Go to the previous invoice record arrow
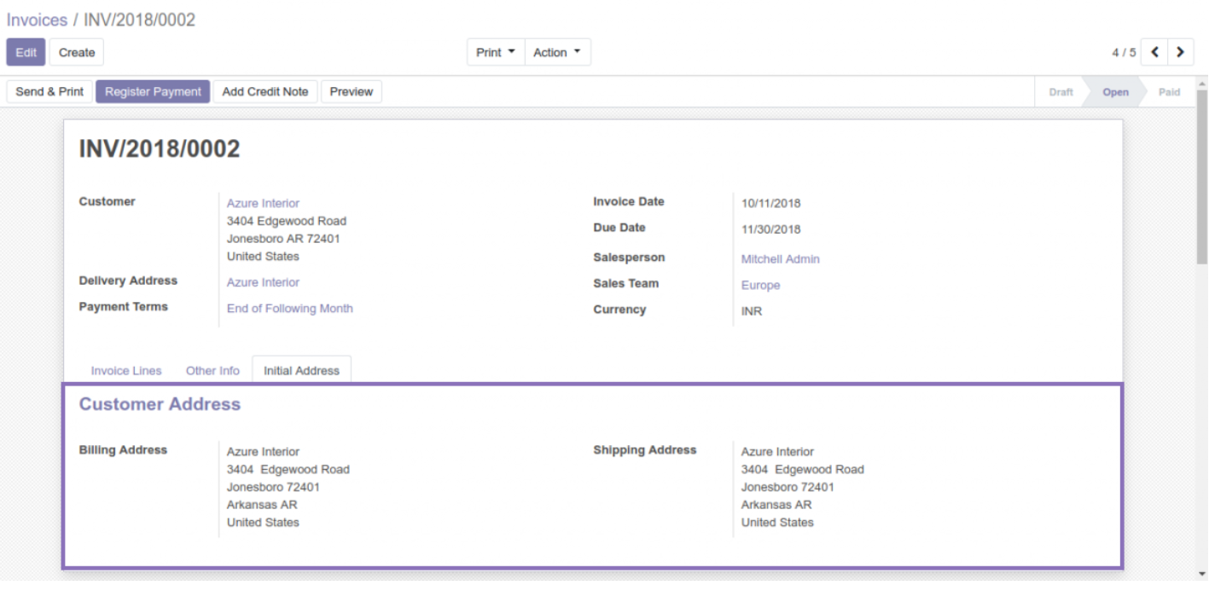 pyautogui.click(x=1154, y=52)
